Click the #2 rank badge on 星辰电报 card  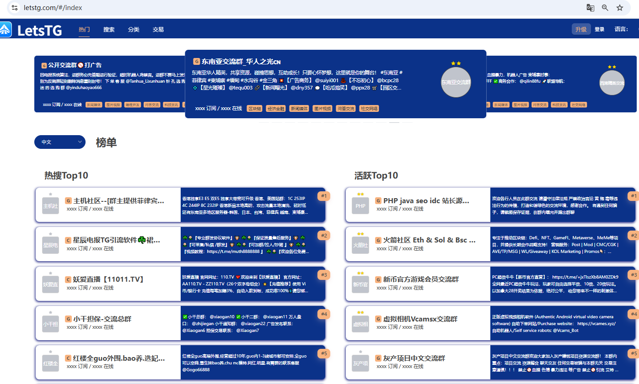pyautogui.click(x=324, y=235)
